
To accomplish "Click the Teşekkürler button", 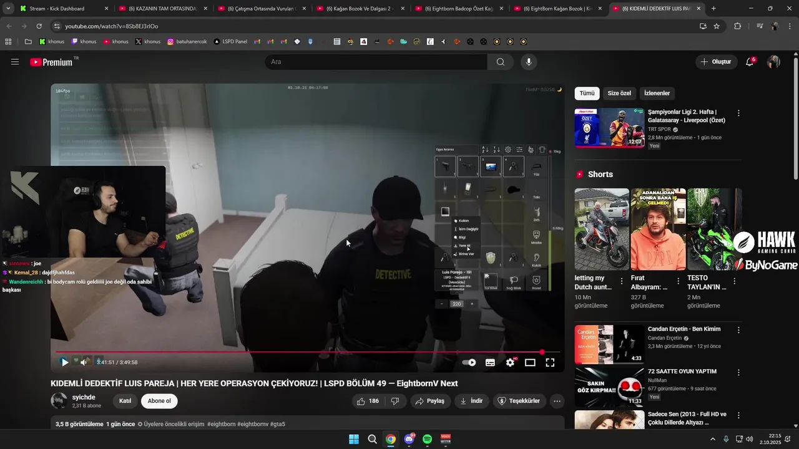I will point(519,401).
